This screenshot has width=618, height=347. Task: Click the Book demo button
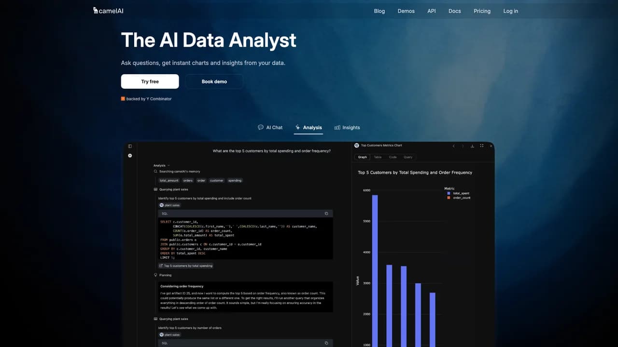pos(214,81)
